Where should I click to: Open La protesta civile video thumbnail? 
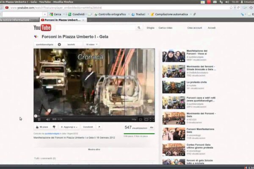tap(174, 87)
